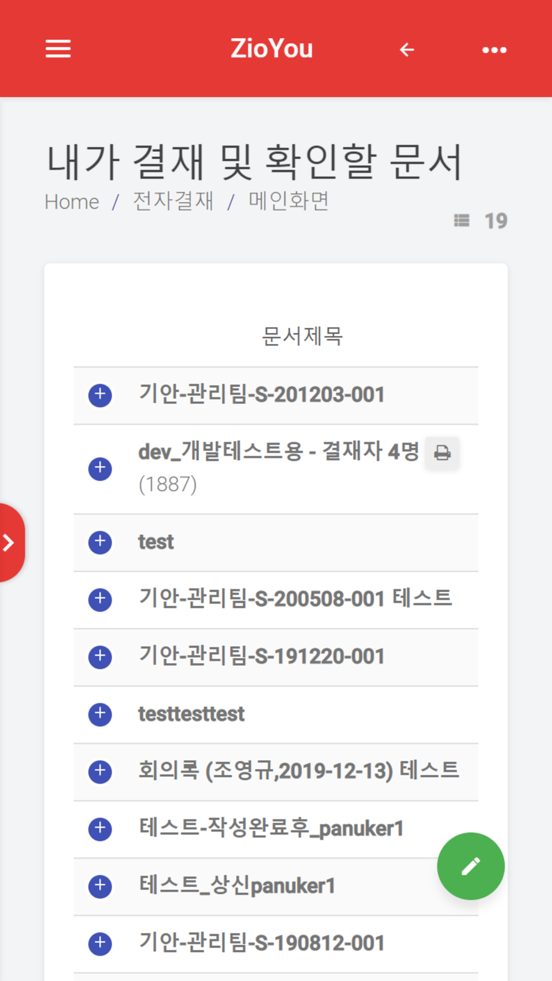Screen dimensions: 552x981
Task: Open the 전자결재 breadcrumb link
Action: 173,201
